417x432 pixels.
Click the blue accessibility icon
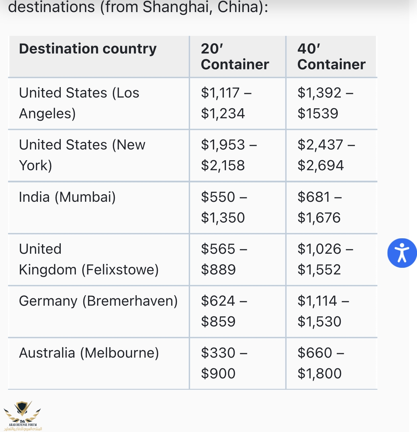(x=402, y=253)
